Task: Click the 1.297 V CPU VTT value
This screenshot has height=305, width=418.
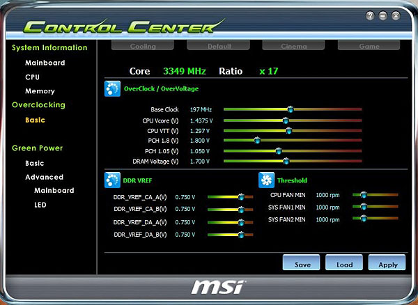Action: click(x=200, y=131)
